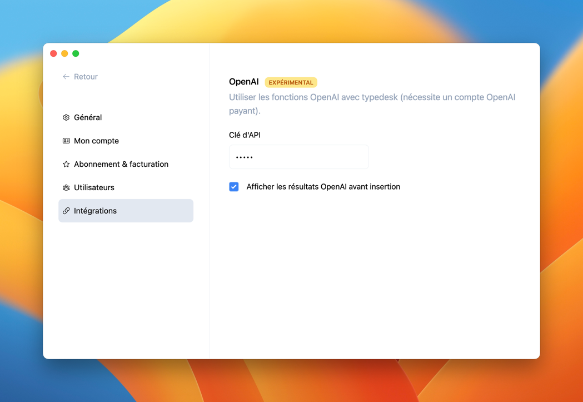Viewport: 583px width, 402px height.
Task: Close the window with the red button
Action: pos(53,53)
